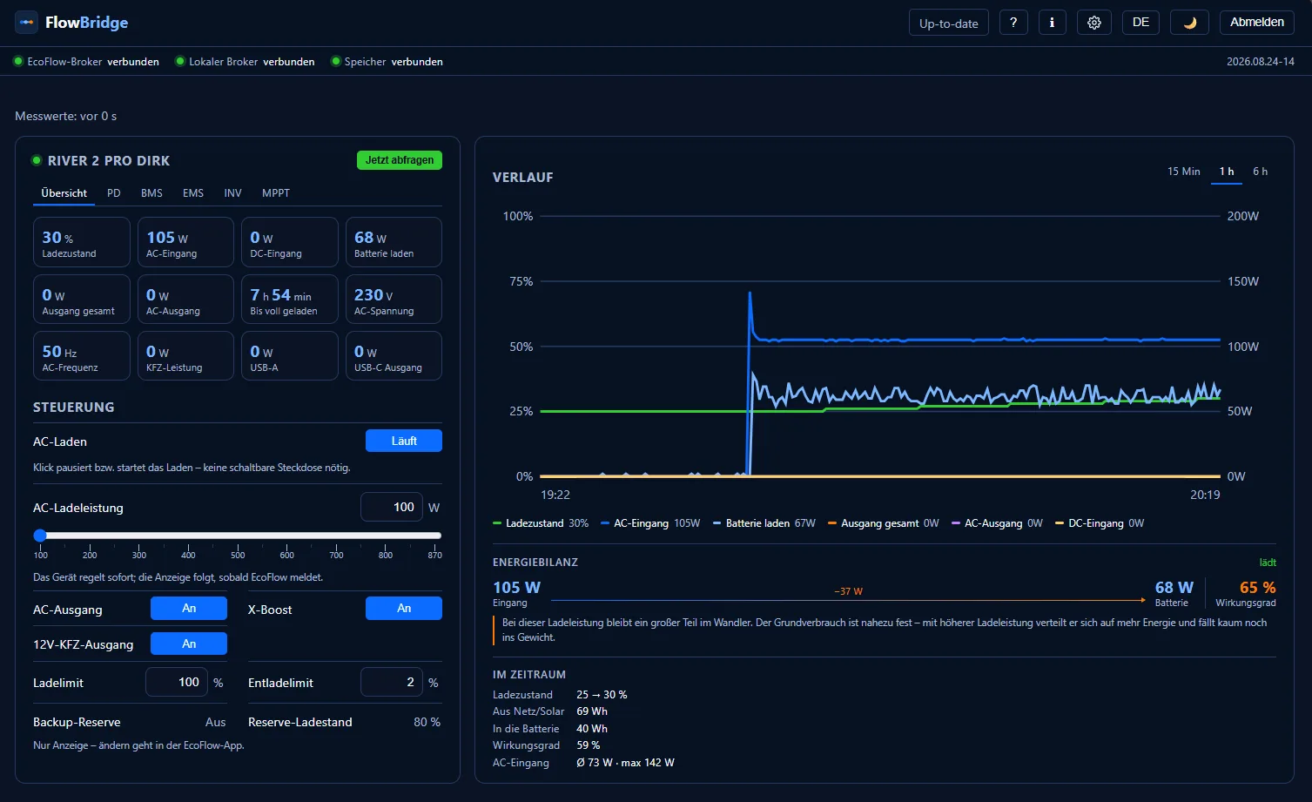Open the MPPT tab
This screenshot has height=802, width=1312.
click(x=276, y=193)
